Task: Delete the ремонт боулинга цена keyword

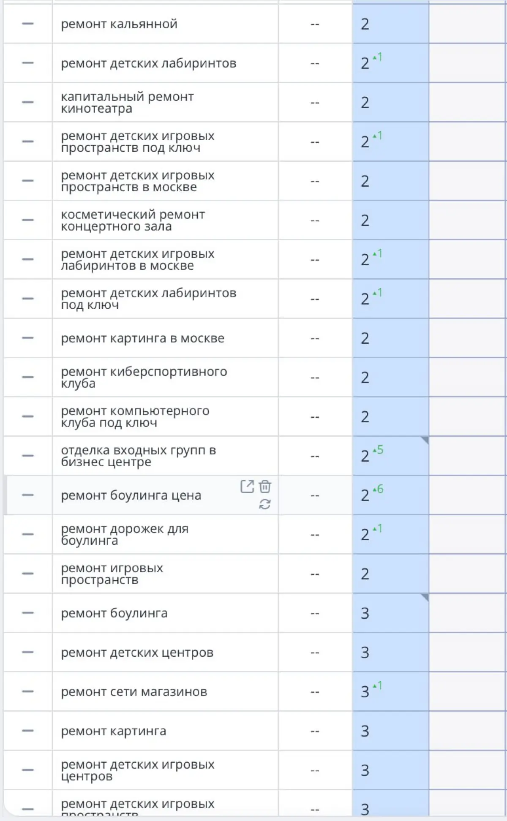Action: [x=265, y=487]
